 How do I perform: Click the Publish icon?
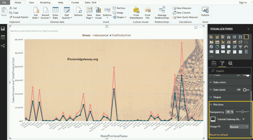205,11
